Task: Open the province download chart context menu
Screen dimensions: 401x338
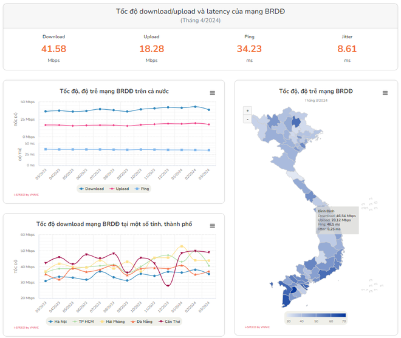Action: (x=212, y=226)
